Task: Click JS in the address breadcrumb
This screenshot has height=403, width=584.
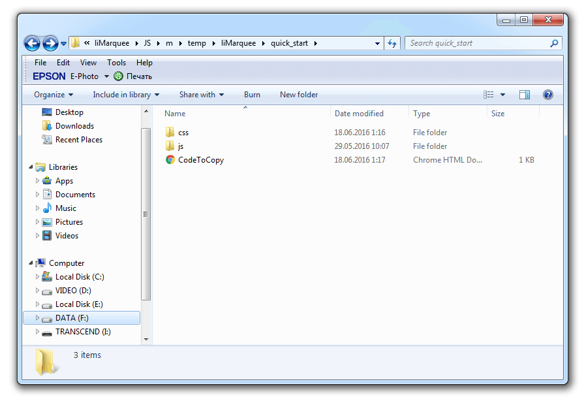Action: point(147,43)
